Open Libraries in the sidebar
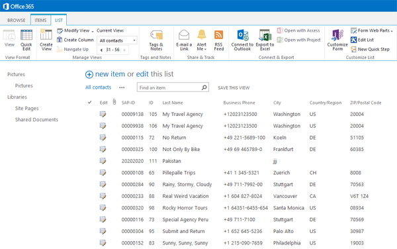Screen dimensions: 397x249 pyautogui.click(x=17, y=97)
